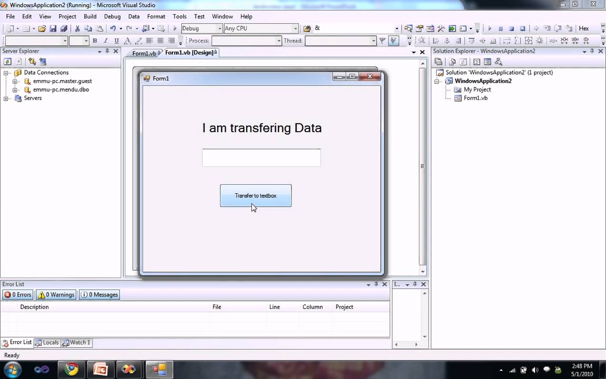Click the Toolbox (hammer and wrench) icon
The image size is (606, 379).
click(x=441, y=28)
